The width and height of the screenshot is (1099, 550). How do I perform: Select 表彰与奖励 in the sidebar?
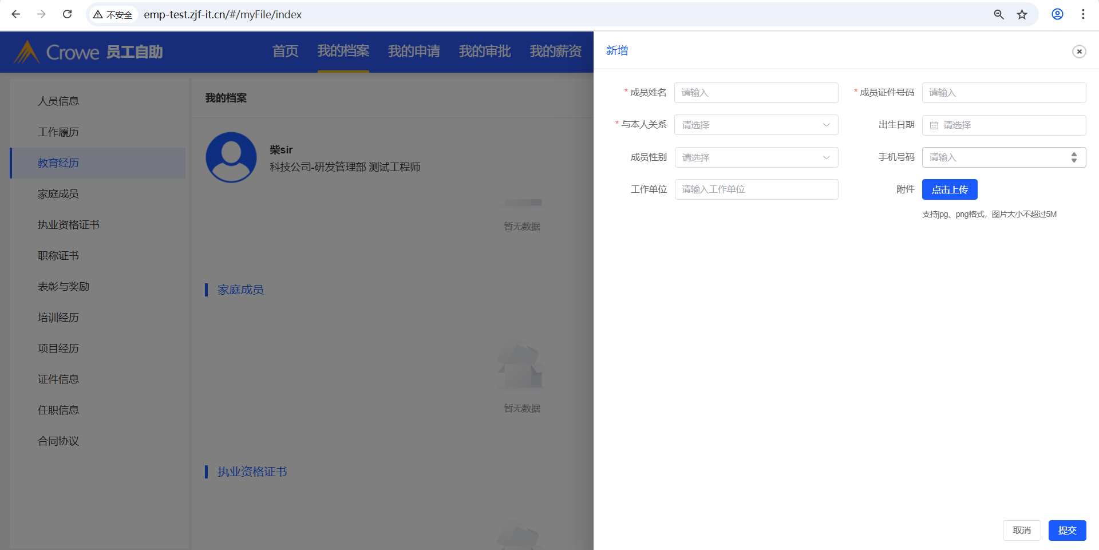coord(98,287)
